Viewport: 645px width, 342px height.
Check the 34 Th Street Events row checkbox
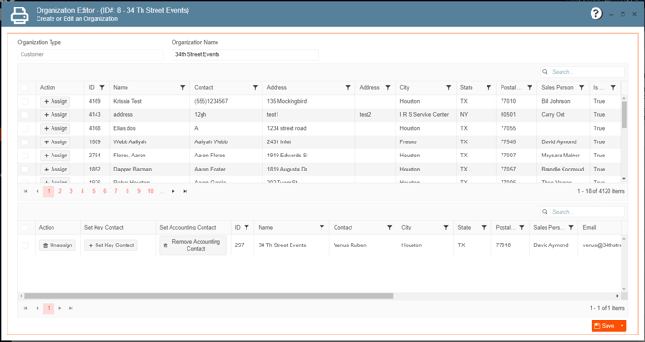point(25,245)
